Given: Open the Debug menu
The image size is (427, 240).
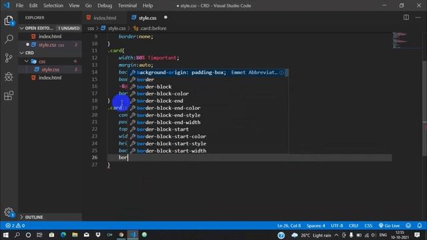Looking at the screenshot, I should [x=105, y=5].
